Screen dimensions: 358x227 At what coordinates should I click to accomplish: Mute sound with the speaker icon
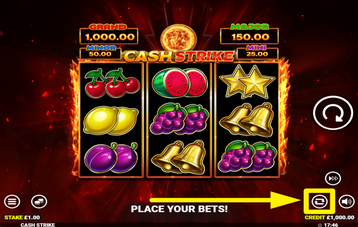(x=346, y=202)
